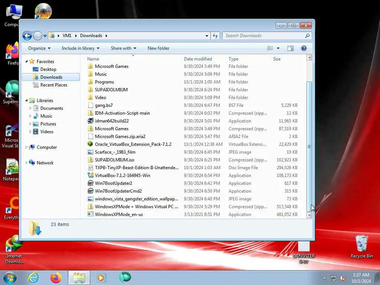Image resolution: width=380 pixels, height=285 pixels.
Task: Click the New folder button
Action: click(x=158, y=48)
